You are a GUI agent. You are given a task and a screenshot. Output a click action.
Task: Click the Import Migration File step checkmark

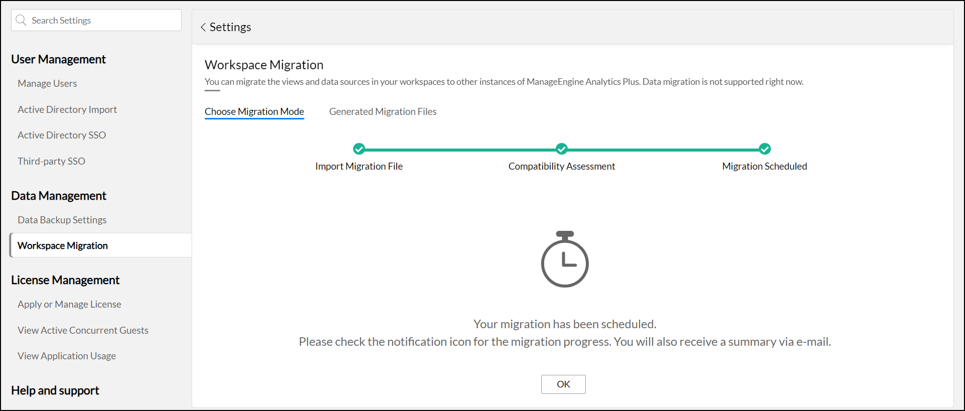pos(359,149)
